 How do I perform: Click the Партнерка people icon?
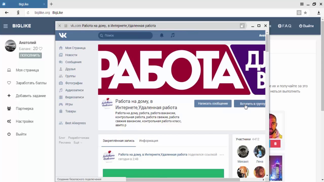pyautogui.click(x=9, y=108)
